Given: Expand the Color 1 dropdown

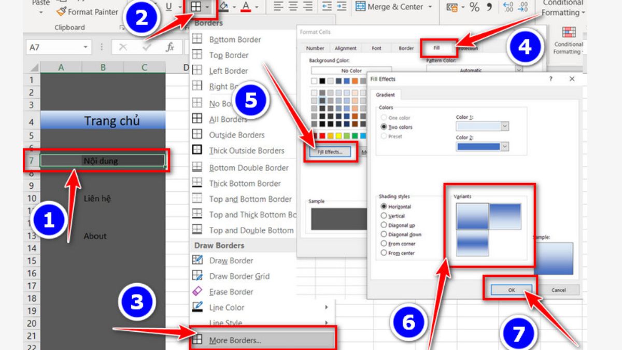Looking at the screenshot, I should pyautogui.click(x=504, y=127).
